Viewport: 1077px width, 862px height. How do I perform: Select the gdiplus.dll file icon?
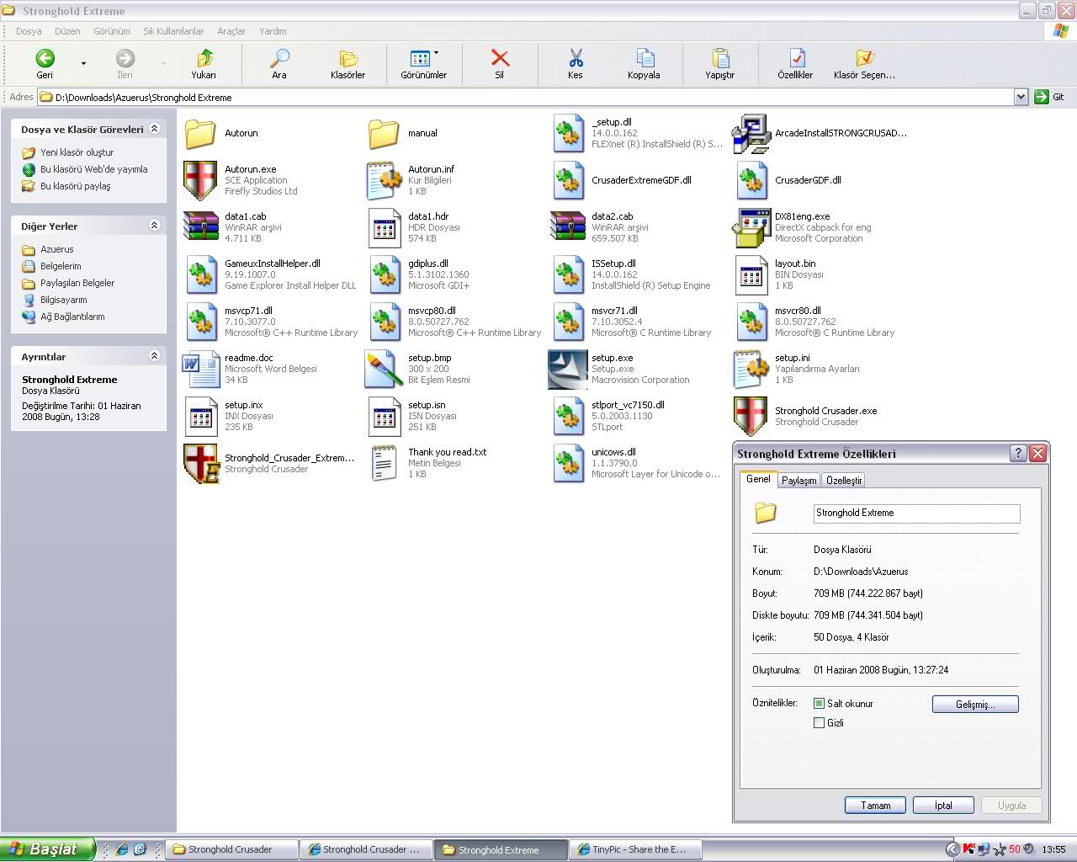click(384, 274)
